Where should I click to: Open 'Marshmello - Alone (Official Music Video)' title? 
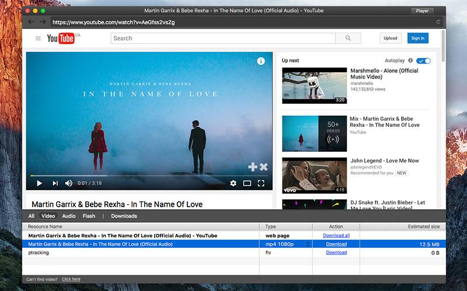(x=384, y=74)
